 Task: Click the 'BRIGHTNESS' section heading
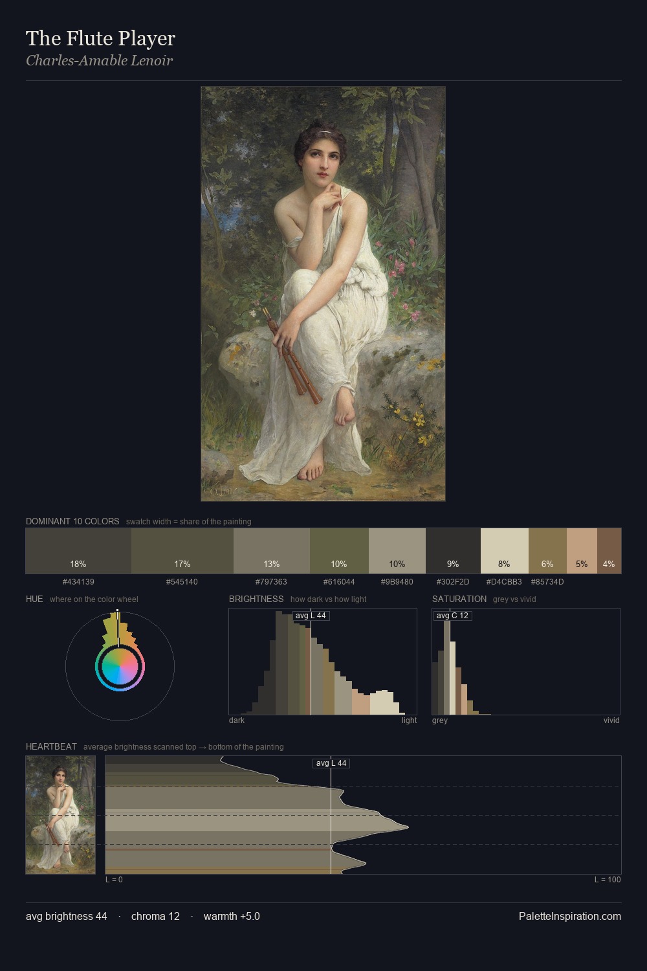click(x=256, y=599)
